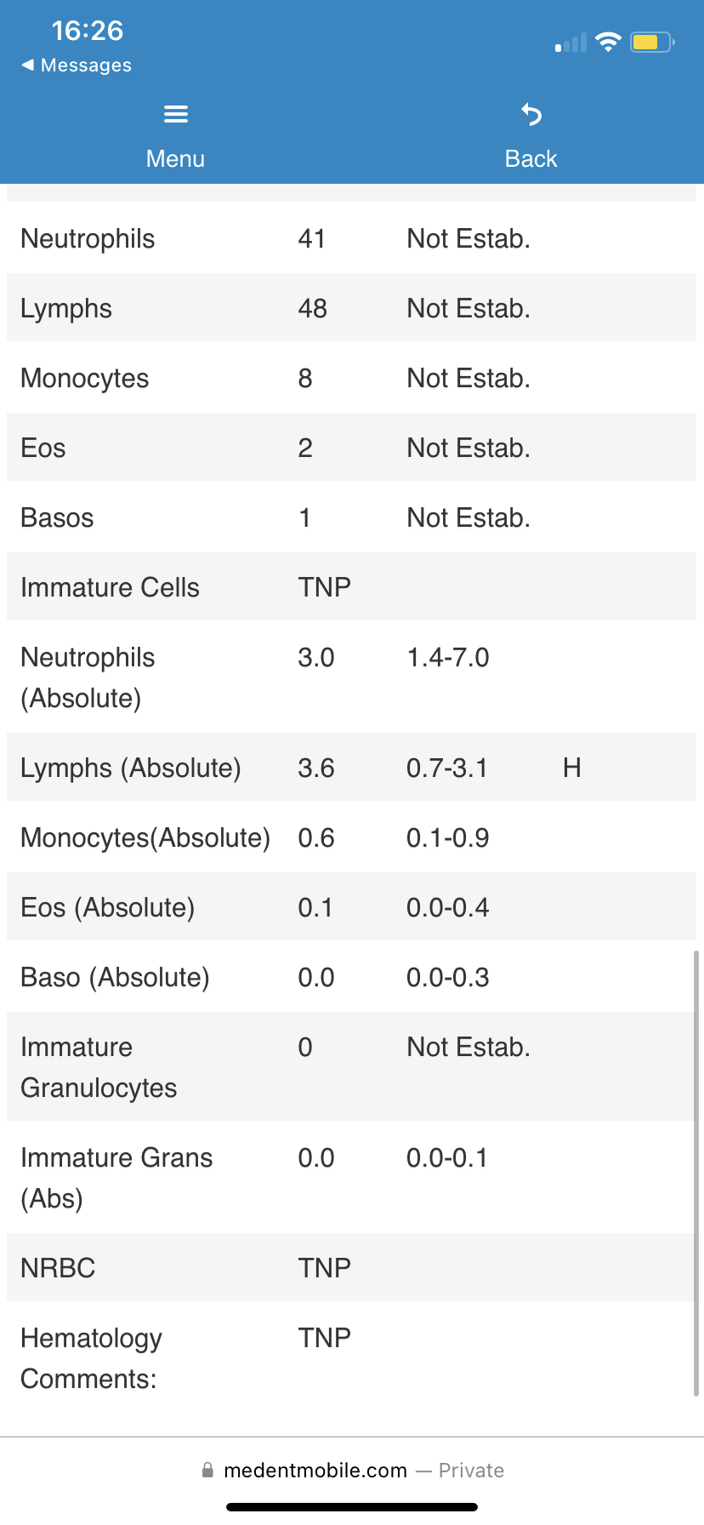Tap the Wi-Fi status icon
Viewport: 704px width, 1525px height.
tap(608, 43)
